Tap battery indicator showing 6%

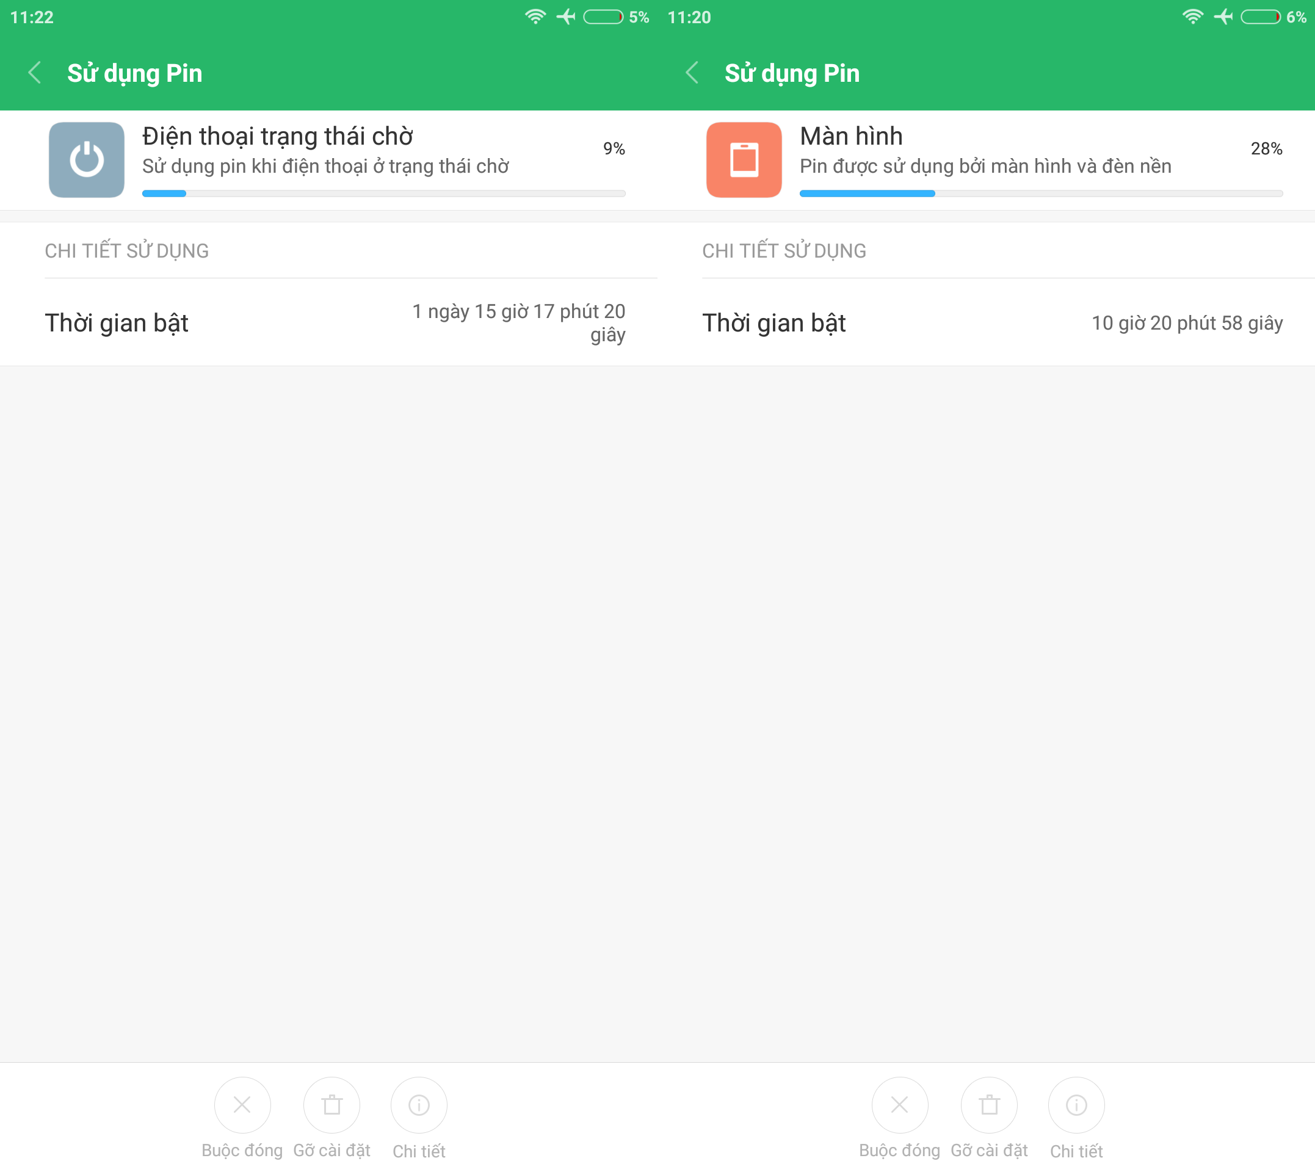click(x=1261, y=16)
